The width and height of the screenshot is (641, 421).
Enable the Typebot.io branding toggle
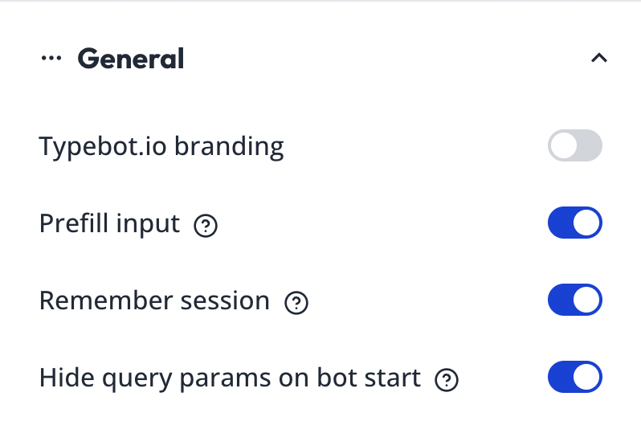[x=574, y=146]
